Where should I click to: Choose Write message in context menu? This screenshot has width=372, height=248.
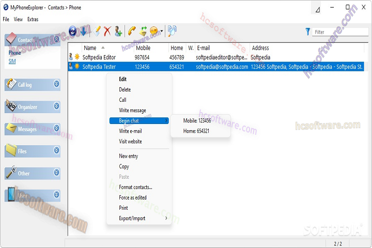coord(139,111)
